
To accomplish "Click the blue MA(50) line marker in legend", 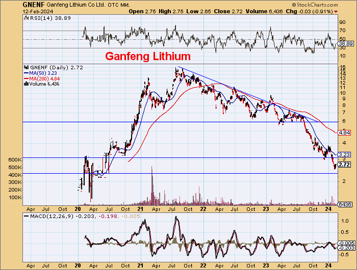I will coord(27,73).
